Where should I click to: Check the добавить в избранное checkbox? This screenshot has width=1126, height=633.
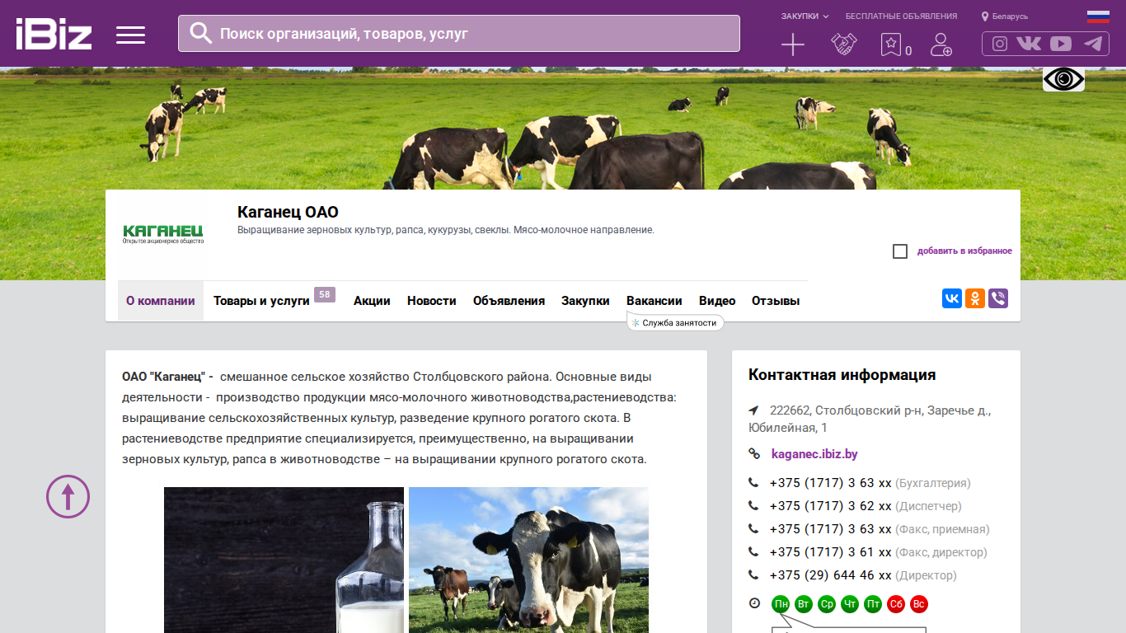(900, 251)
